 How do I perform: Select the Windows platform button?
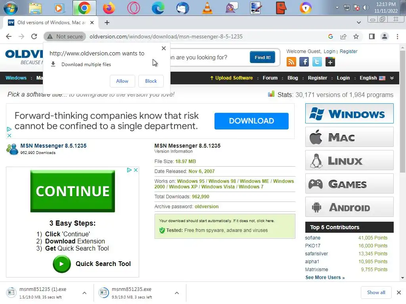(349, 114)
